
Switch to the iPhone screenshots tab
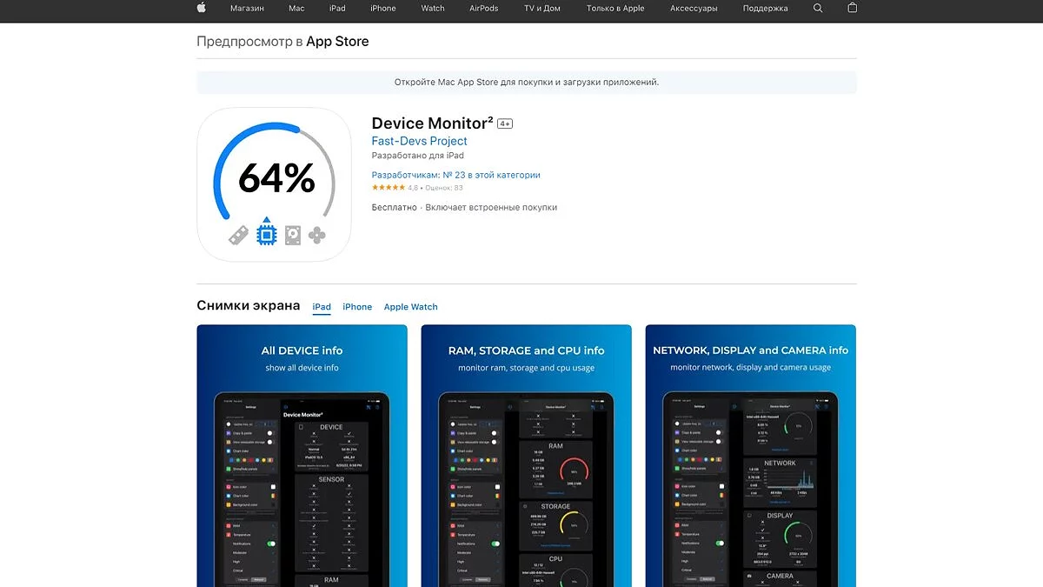(357, 307)
